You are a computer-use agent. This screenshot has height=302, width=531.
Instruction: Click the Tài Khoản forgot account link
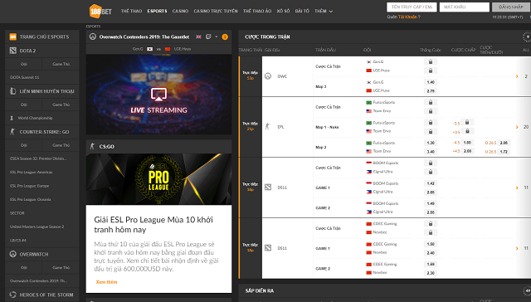(x=407, y=17)
